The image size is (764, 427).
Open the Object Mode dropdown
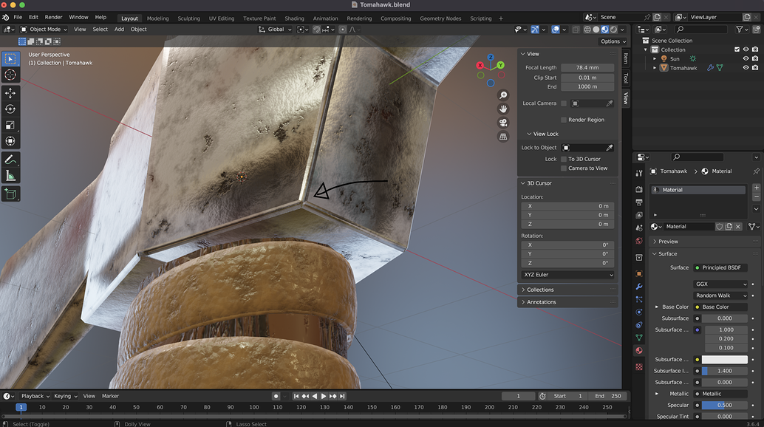(44, 30)
